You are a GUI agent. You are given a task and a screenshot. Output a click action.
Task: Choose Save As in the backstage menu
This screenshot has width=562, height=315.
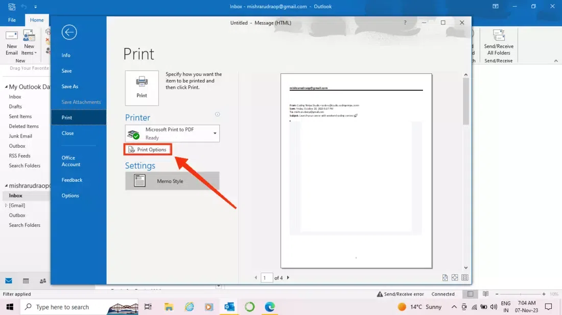click(x=70, y=87)
